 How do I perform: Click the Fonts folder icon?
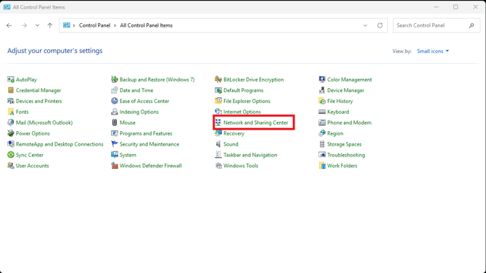[x=11, y=112]
